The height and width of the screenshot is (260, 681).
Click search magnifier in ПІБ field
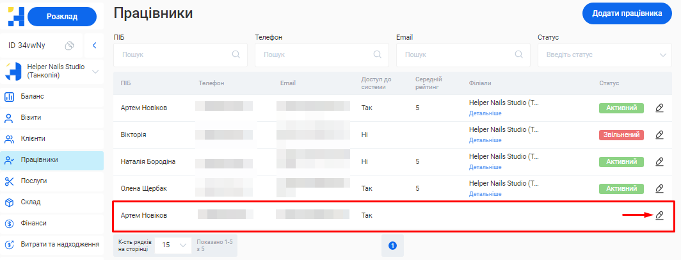click(236, 54)
